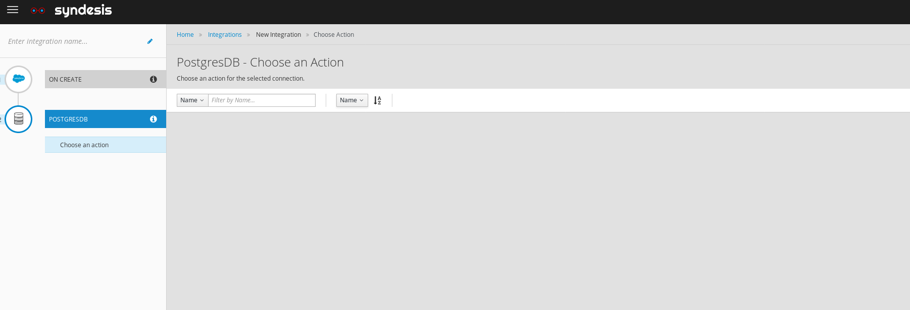
Task: Click the pencil edit name icon
Action: [150, 41]
